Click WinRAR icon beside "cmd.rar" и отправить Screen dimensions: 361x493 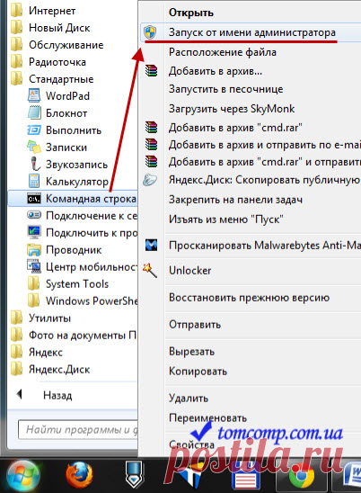(x=151, y=162)
